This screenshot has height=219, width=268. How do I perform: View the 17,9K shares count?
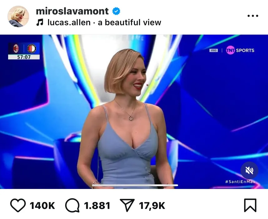pyautogui.click(x=152, y=206)
